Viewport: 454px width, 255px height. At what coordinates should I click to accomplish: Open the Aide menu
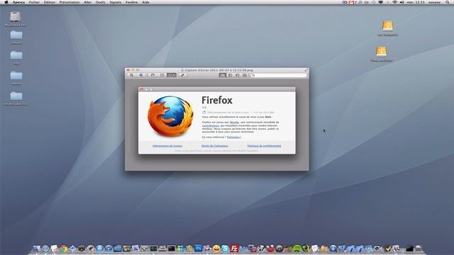point(145,2)
